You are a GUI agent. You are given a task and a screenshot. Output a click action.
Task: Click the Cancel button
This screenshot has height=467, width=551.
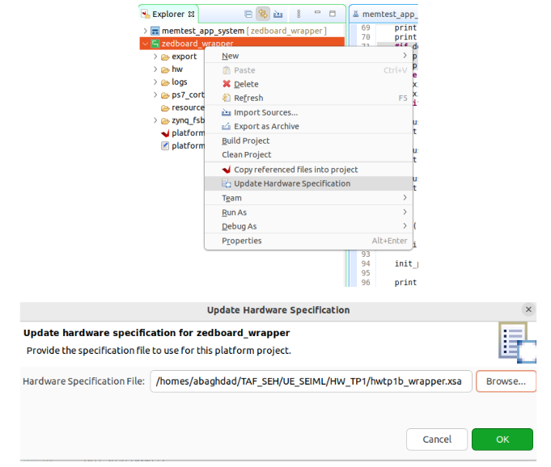(437, 440)
